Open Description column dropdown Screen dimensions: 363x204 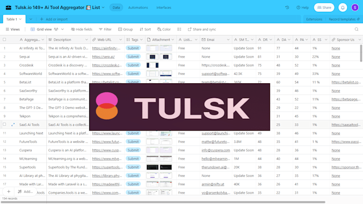(87, 40)
